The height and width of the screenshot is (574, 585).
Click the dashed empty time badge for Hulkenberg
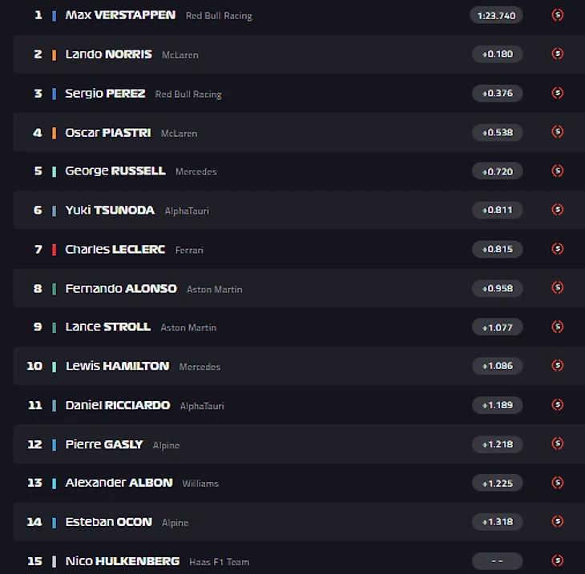[497, 561]
